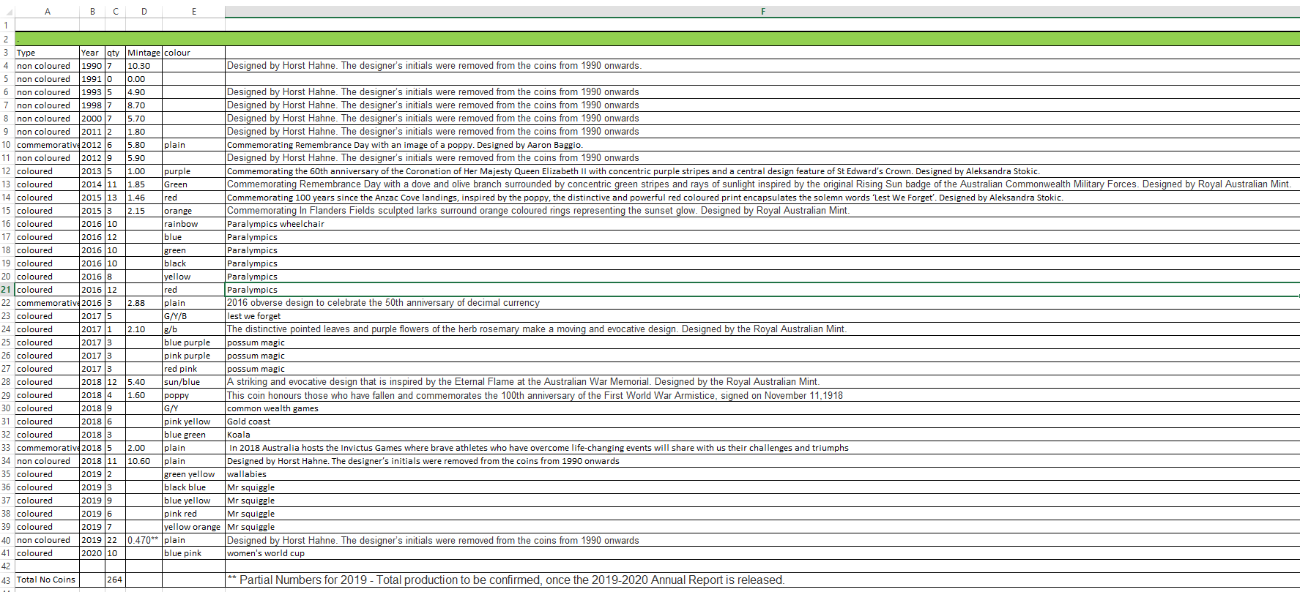Select the 264 total quantity cell
This screenshot has height=592, width=1300.
[x=115, y=580]
